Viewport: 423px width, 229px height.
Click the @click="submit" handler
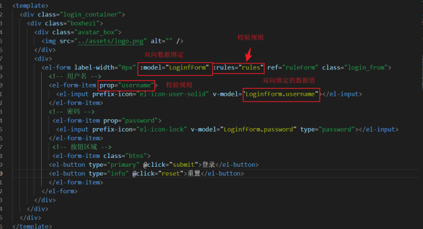pyautogui.click(x=170, y=165)
